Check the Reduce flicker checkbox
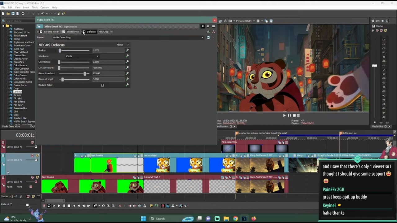 103,85
